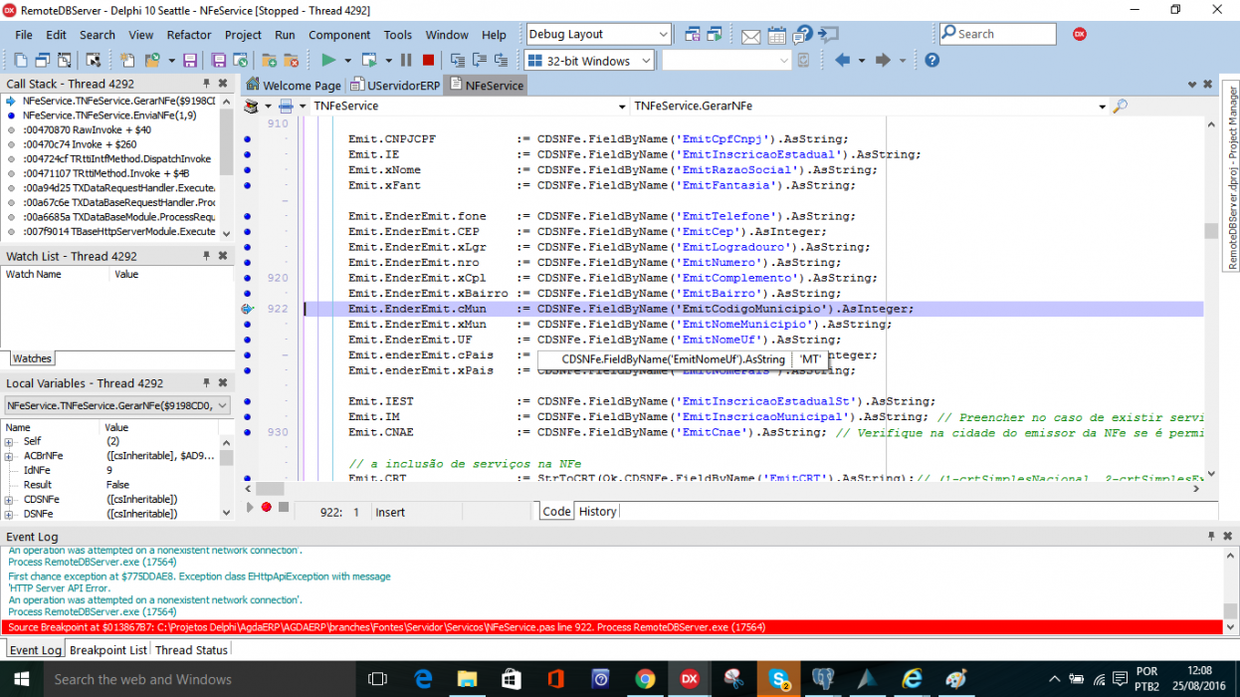Open the Debug Layout dropdown

599,34
